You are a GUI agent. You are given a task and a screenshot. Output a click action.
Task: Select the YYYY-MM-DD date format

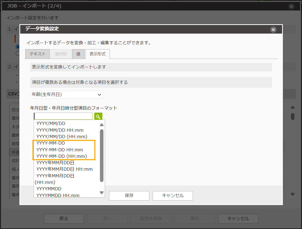pyautogui.click(x=51, y=143)
